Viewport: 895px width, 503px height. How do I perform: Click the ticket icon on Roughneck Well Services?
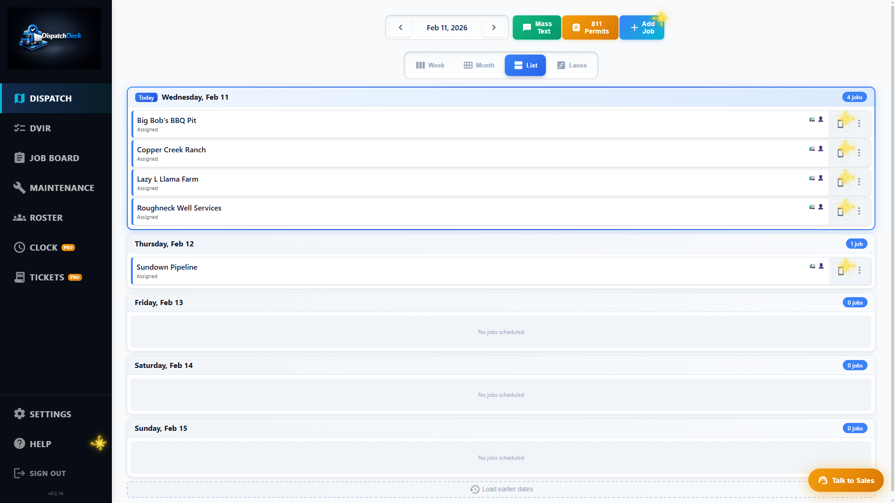click(x=841, y=211)
